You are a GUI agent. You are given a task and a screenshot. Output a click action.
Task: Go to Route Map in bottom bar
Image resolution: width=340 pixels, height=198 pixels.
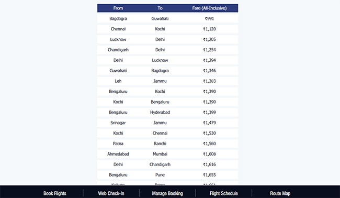280,193
